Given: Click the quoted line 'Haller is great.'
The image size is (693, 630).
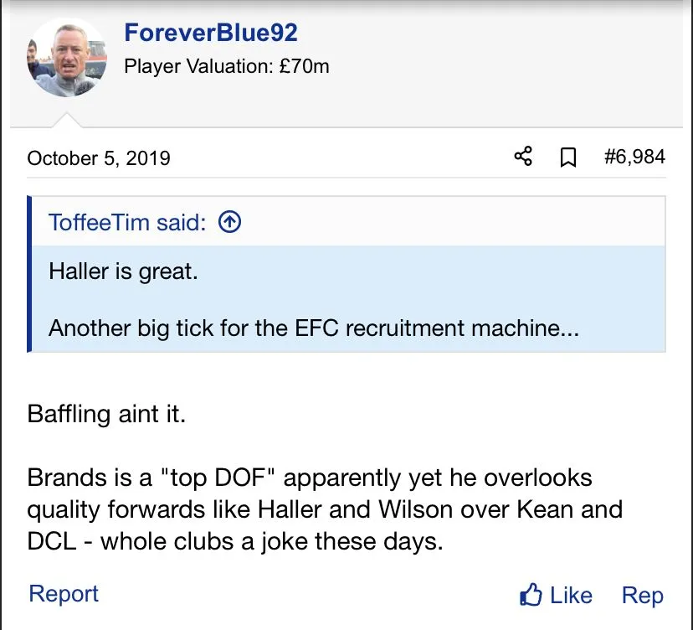Looking at the screenshot, I should tap(123, 271).
